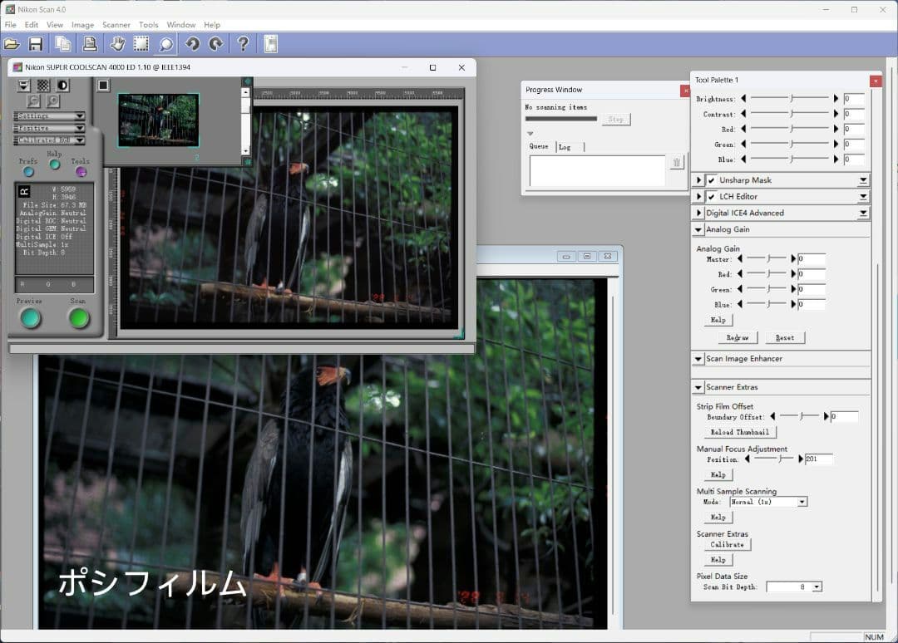
Task: Open a file using the toolbar folder icon
Action: 12,43
